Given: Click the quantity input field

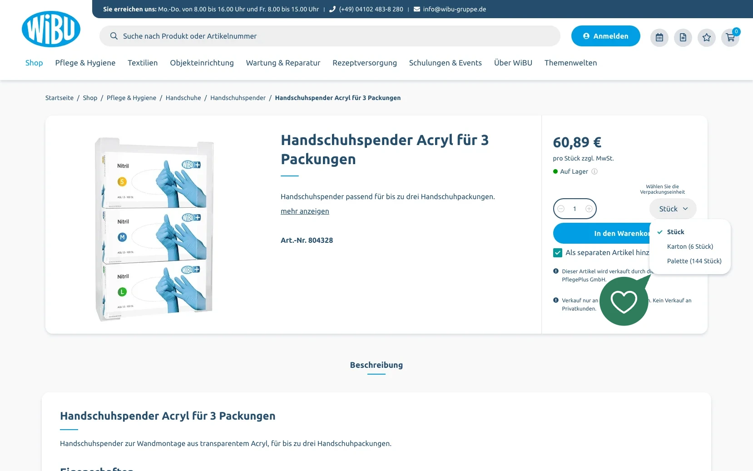Looking at the screenshot, I should coord(575,209).
